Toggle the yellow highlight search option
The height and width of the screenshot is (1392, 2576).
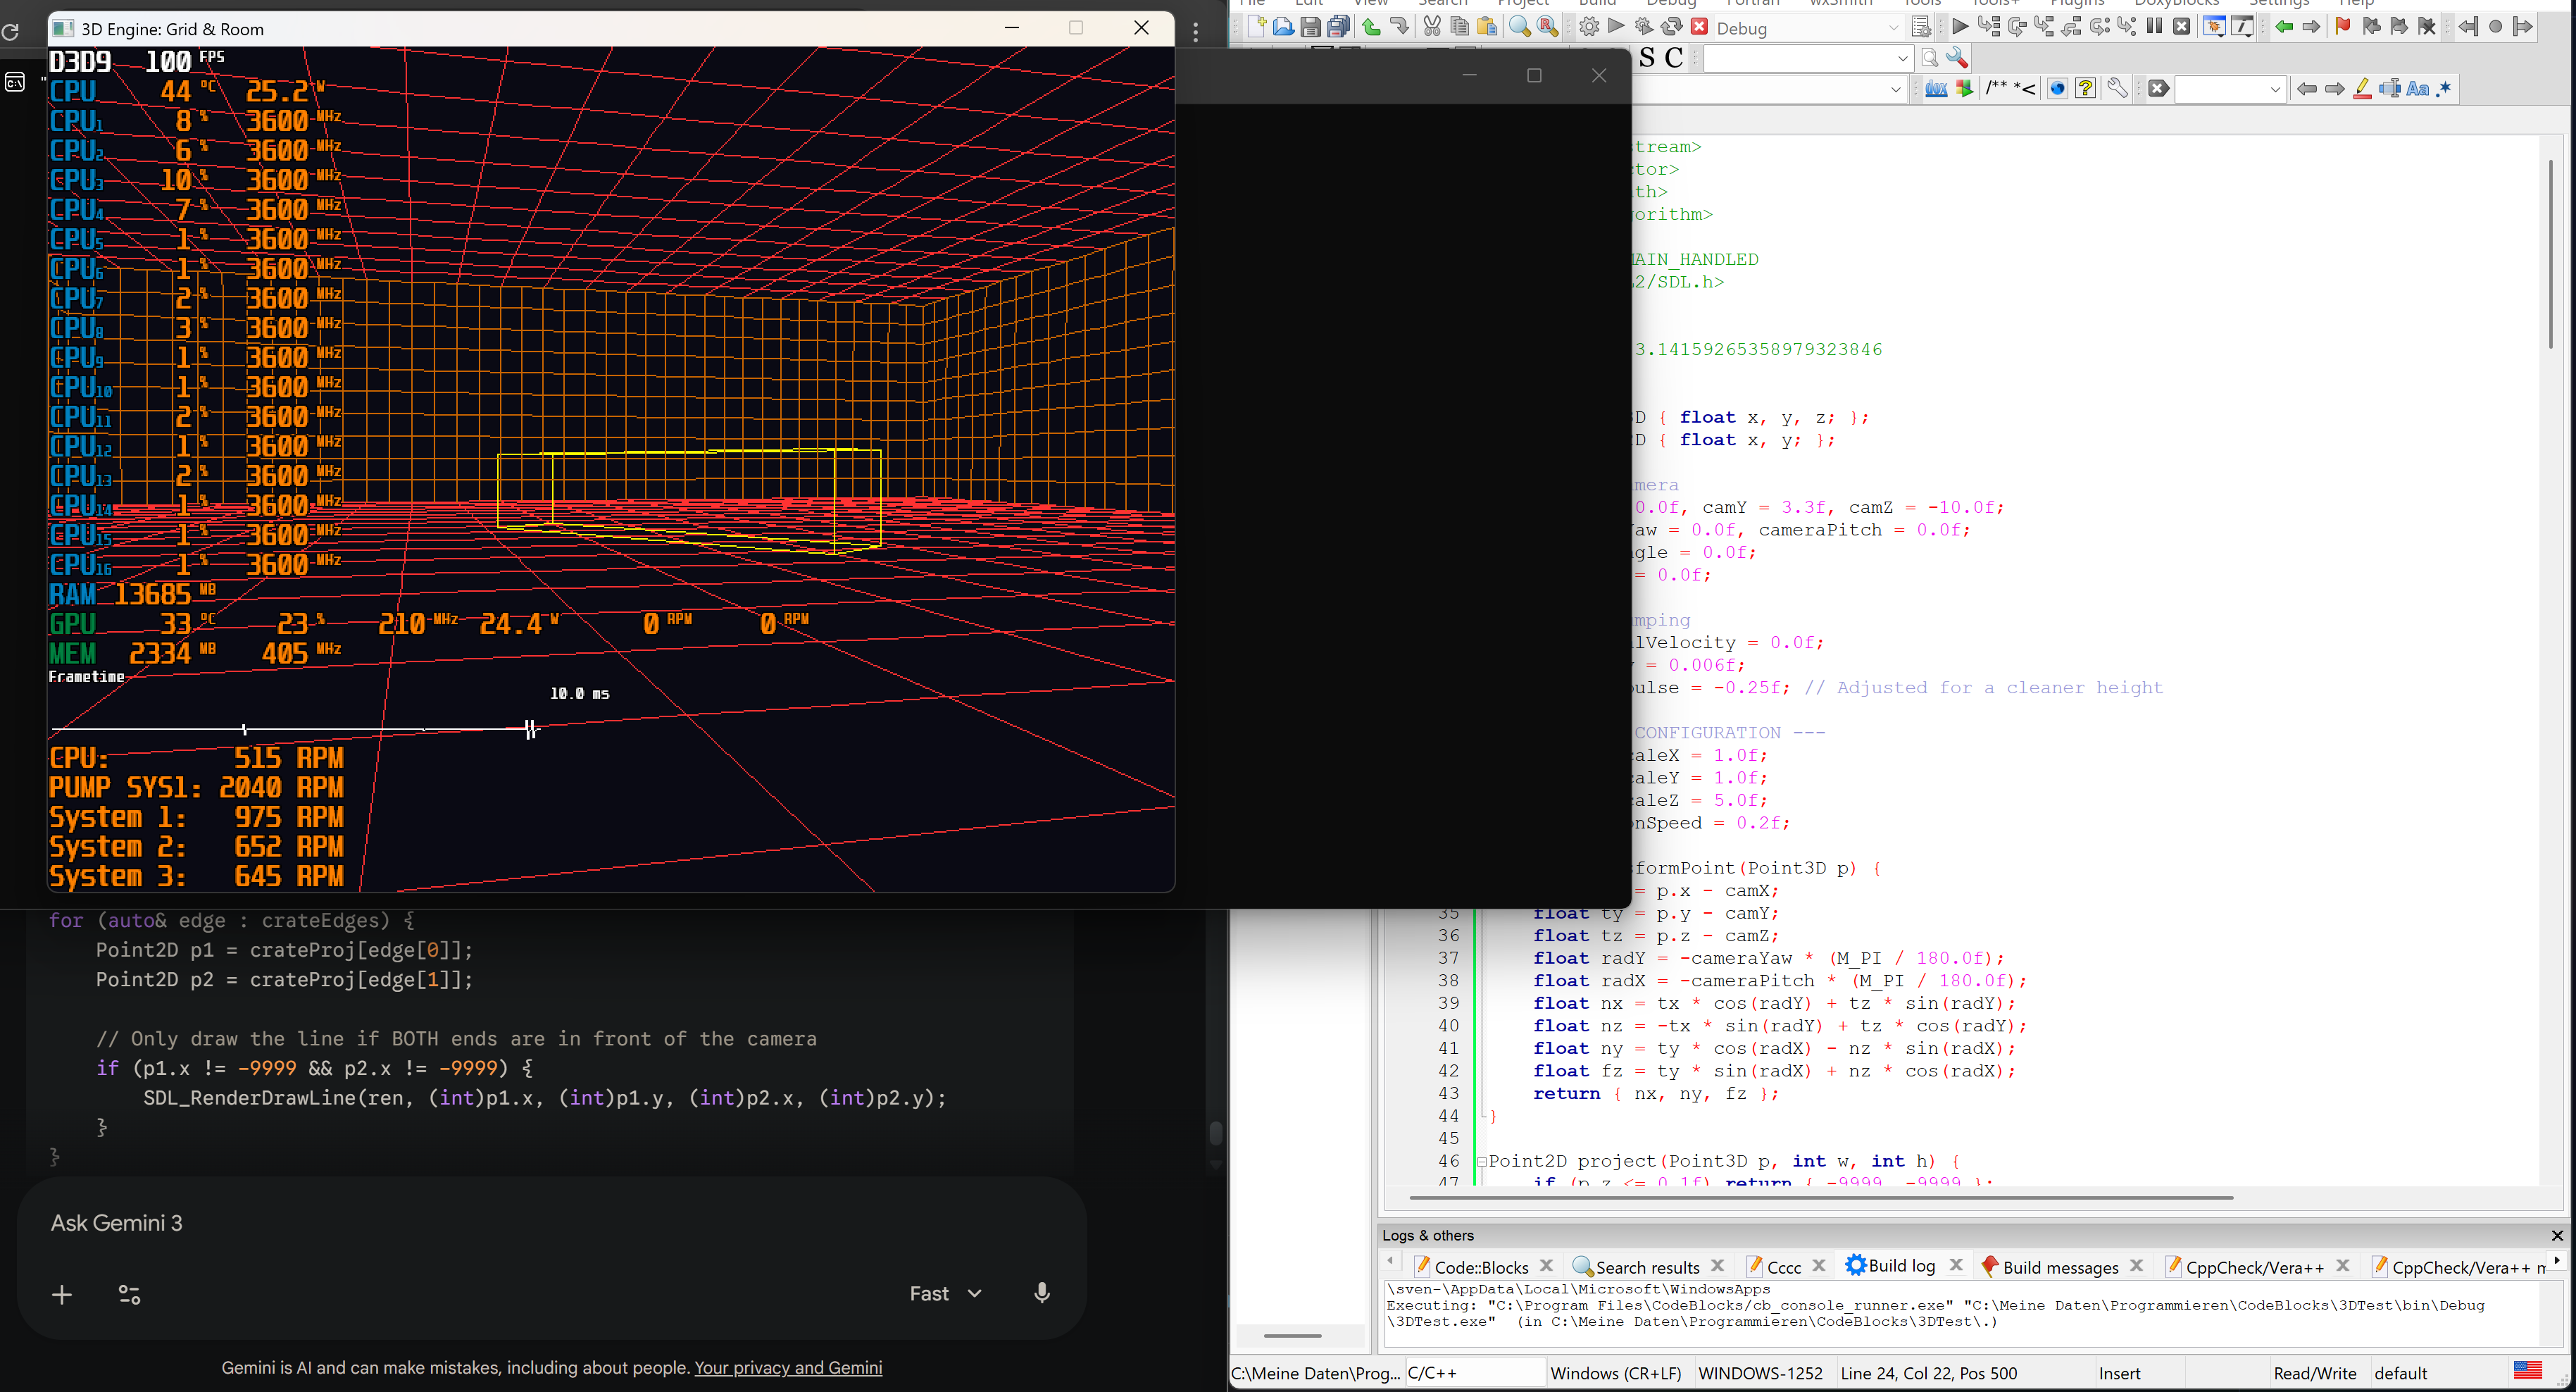pyautogui.click(x=2362, y=89)
